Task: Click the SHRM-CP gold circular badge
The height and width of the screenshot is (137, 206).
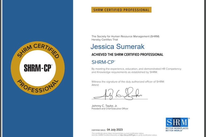Action: [38, 68]
